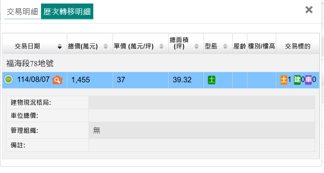
Task: Sort by 總面積(坪) column
Action: (x=196, y=47)
